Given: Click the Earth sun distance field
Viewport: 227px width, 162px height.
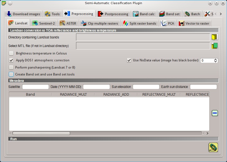Looking at the screenshot, I should (203, 87).
